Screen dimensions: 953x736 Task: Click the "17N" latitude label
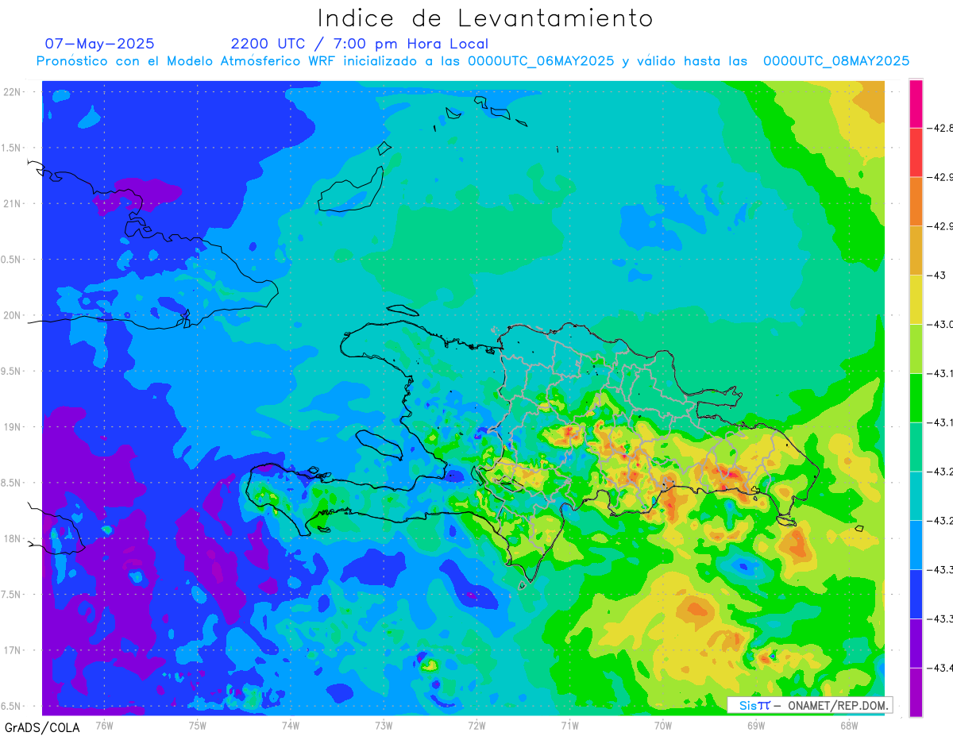(13, 650)
